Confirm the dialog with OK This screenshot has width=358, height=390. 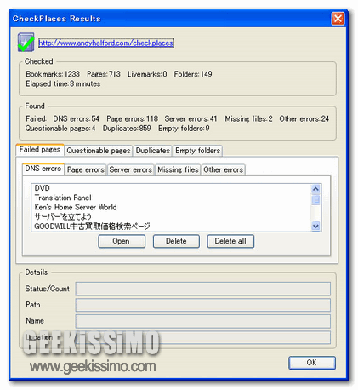coord(312,363)
